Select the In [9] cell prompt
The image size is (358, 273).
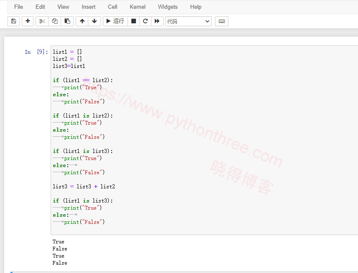36,52
